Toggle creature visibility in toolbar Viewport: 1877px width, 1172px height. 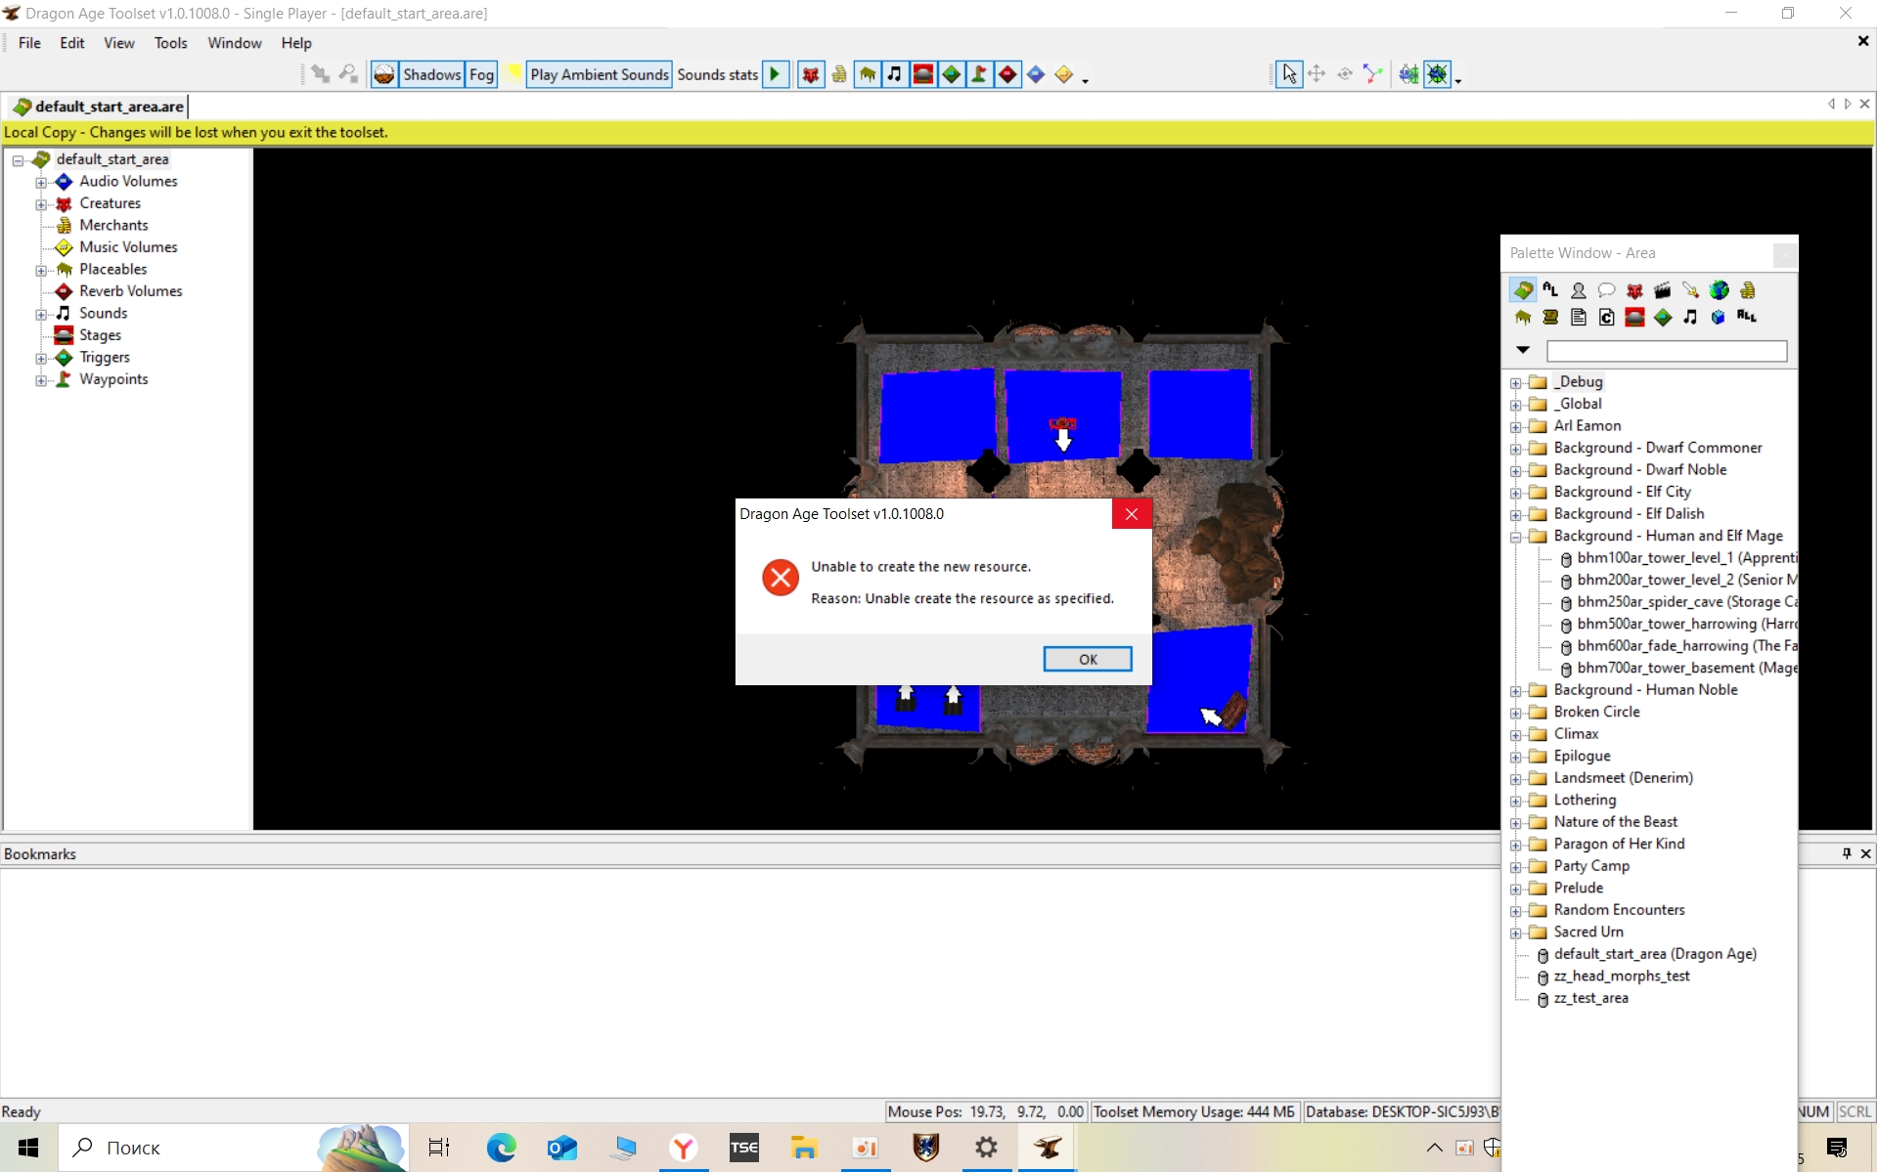coord(811,74)
